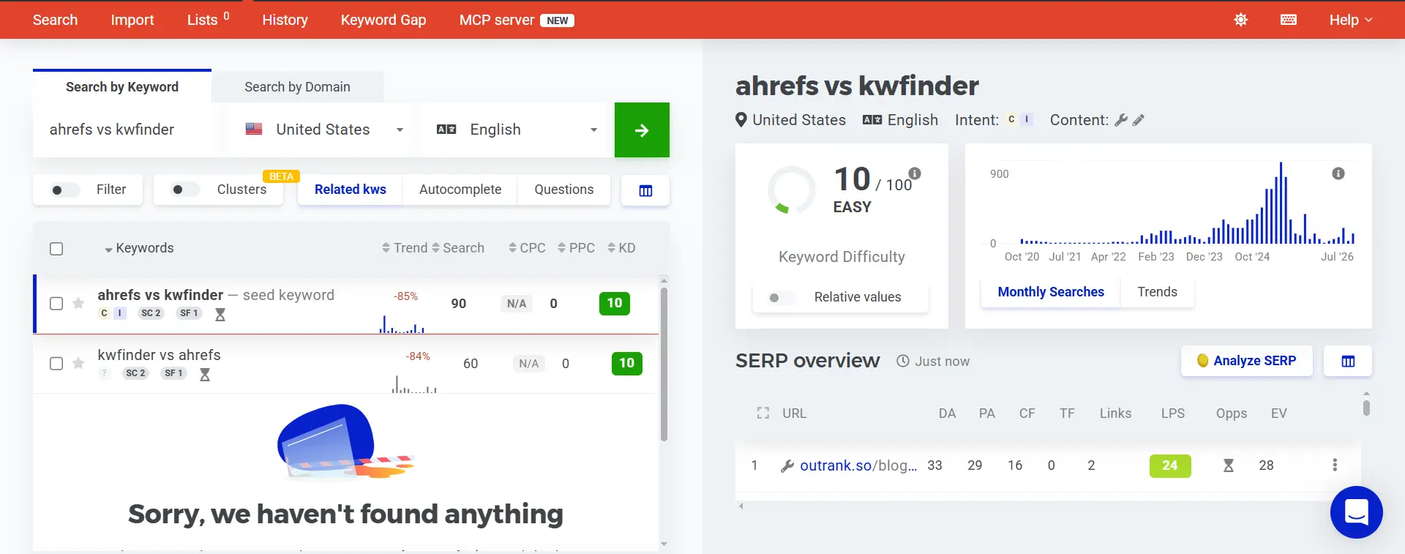This screenshot has width=1405, height=554.
Task: Select the Monthly Searches chart tab
Action: [x=1051, y=292]
